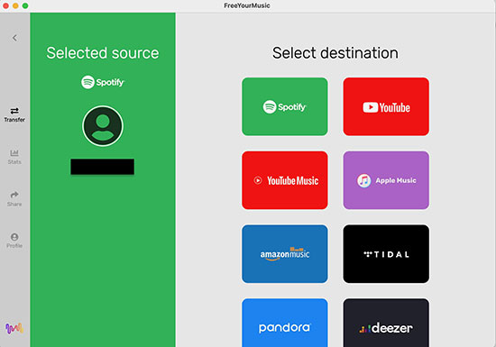Choose Spotify as the destination
The height and width of the screenshot is (347, 496).
click(x=285, y=107)
